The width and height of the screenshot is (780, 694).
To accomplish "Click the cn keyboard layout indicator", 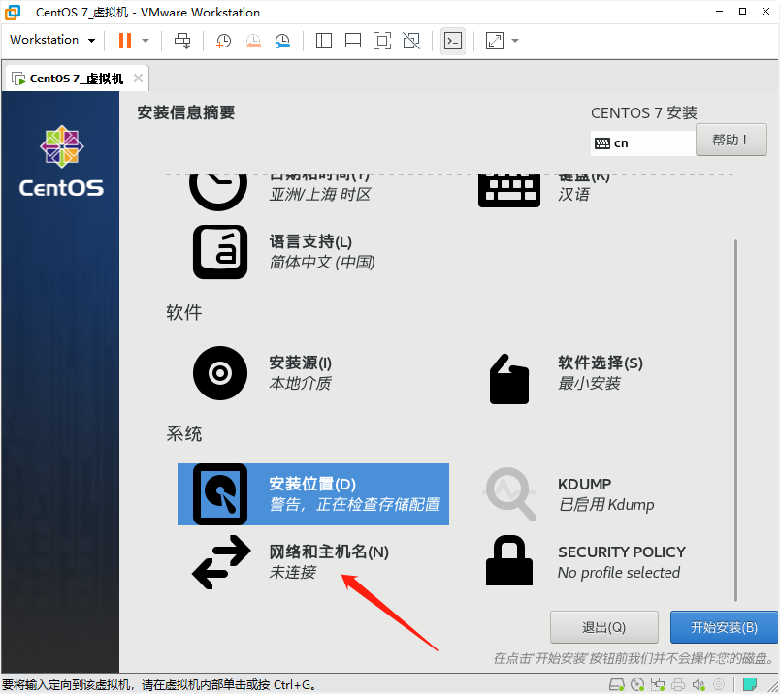I will pyautogui.click(x=642, y=143).
